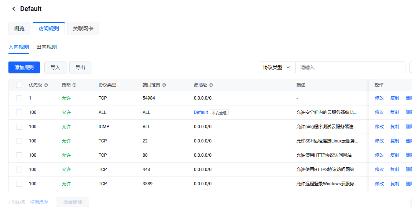This screenshot has height=212, width=412.
Task: Click the truncated ping rule description
Action: (326, 127)
